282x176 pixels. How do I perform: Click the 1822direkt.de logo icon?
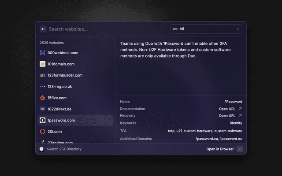[x=43, y=109]
